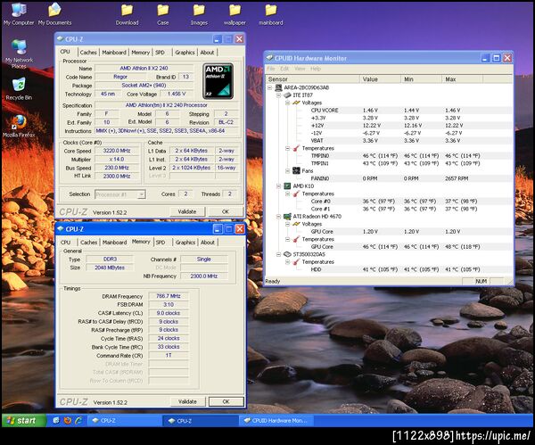This screenshot has width=535, height=445.
Task: Collapse the AREA-2BC09D63A8 root node
Action: pyautogui.click(x=269, y=87)
